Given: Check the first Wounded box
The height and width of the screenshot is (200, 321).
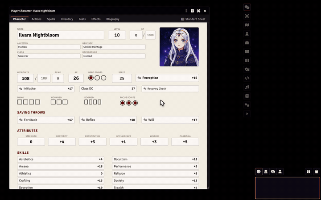Looking at the screenshot, I should coord(53,102).
